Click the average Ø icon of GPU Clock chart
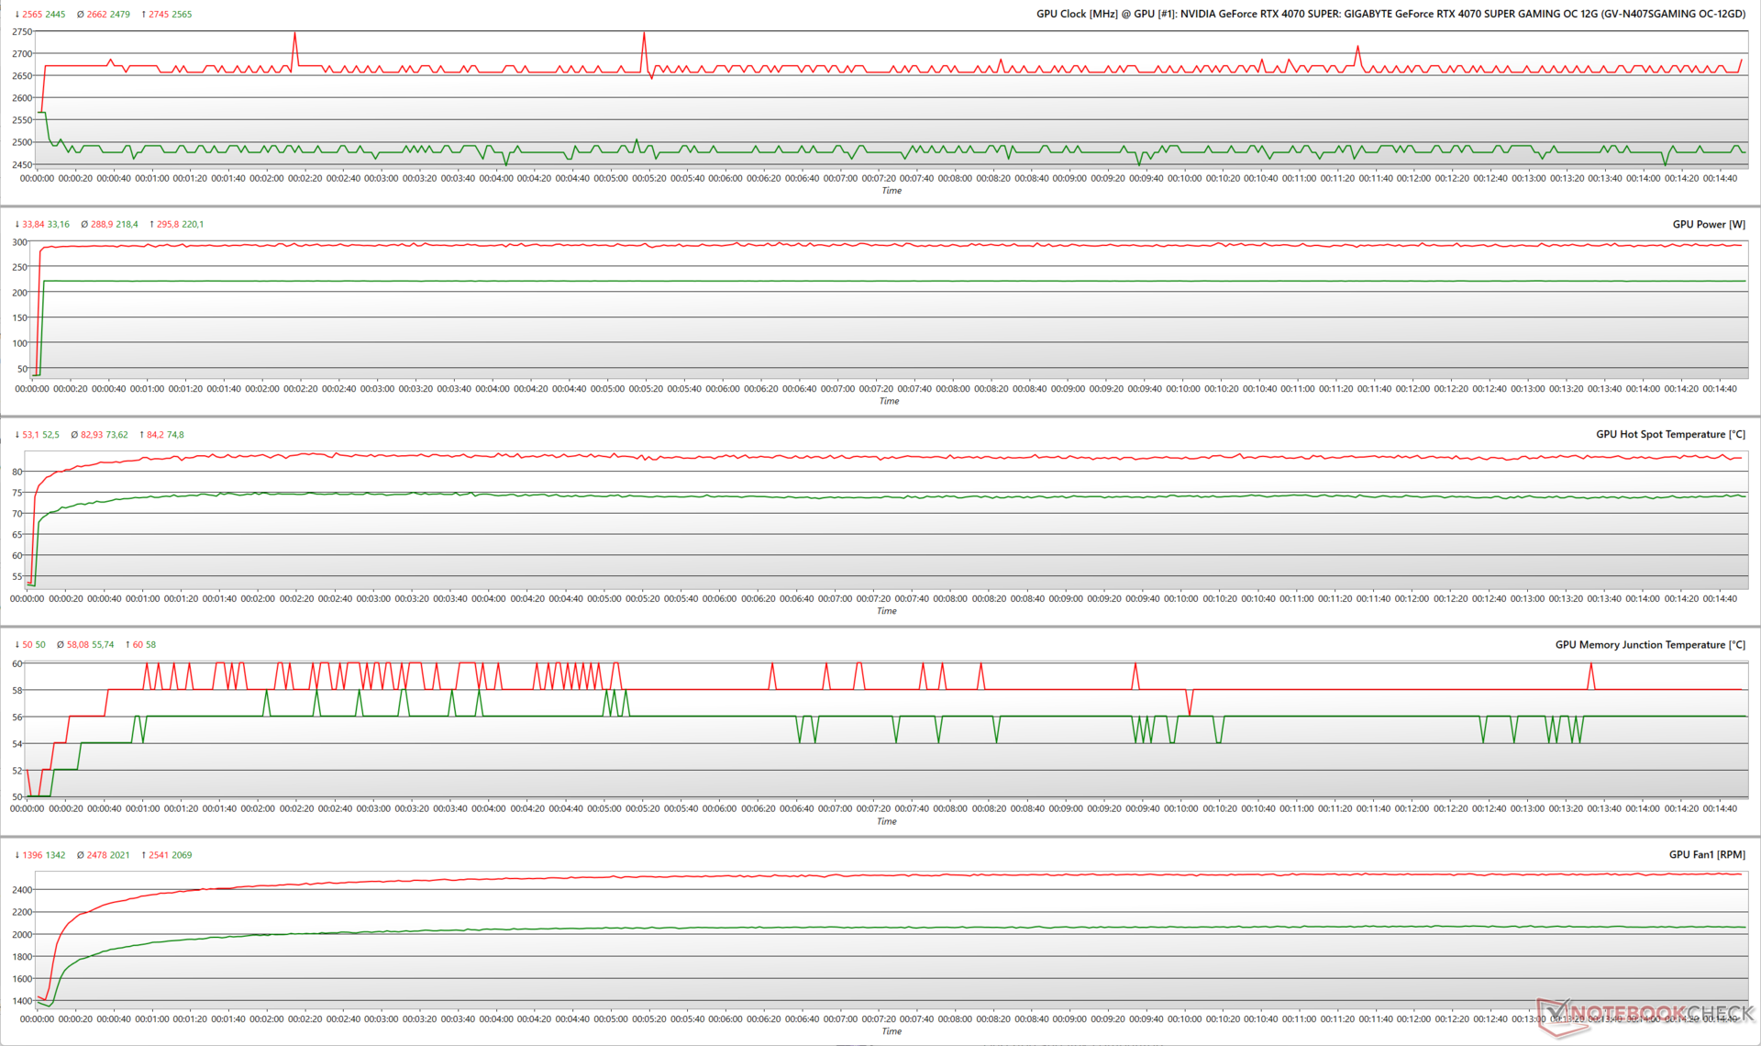 [x=81, y=15]
